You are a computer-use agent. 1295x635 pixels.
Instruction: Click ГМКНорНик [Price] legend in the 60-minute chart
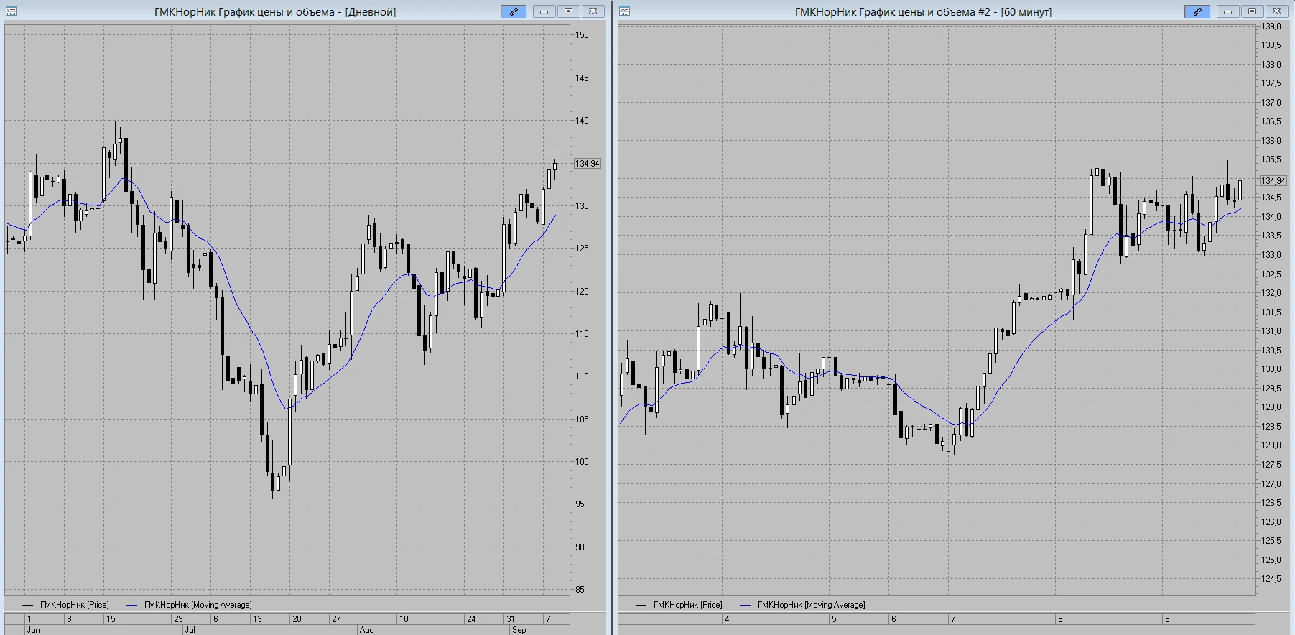click(x=687, y=605)
